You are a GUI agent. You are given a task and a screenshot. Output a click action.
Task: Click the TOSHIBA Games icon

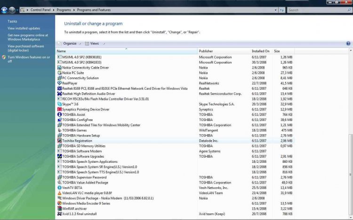coord(59,130)
